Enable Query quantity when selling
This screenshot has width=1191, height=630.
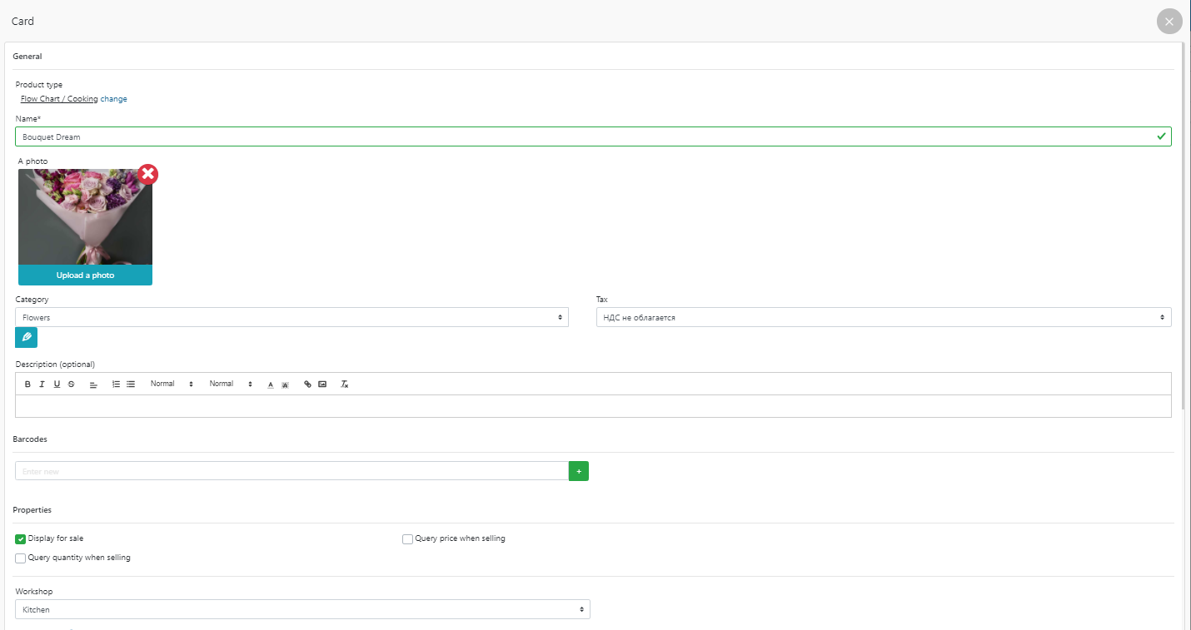[21, 558]
